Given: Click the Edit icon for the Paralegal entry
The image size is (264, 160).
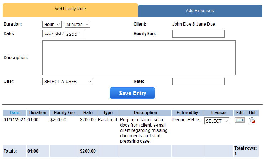Looking at the screenshot, I should pos(240,120).
